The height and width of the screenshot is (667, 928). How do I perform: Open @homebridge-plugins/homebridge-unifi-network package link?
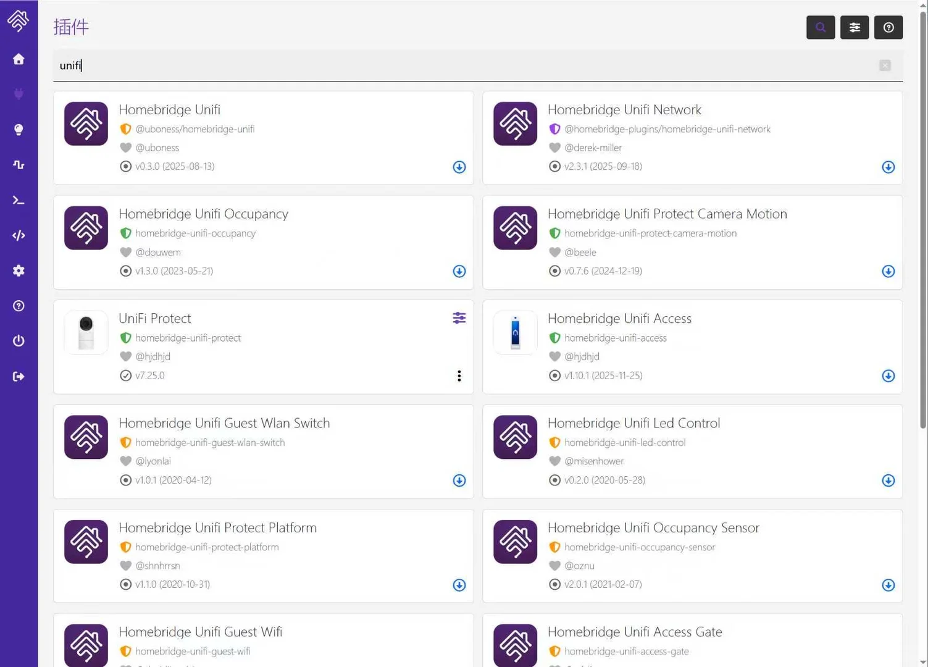667,129
